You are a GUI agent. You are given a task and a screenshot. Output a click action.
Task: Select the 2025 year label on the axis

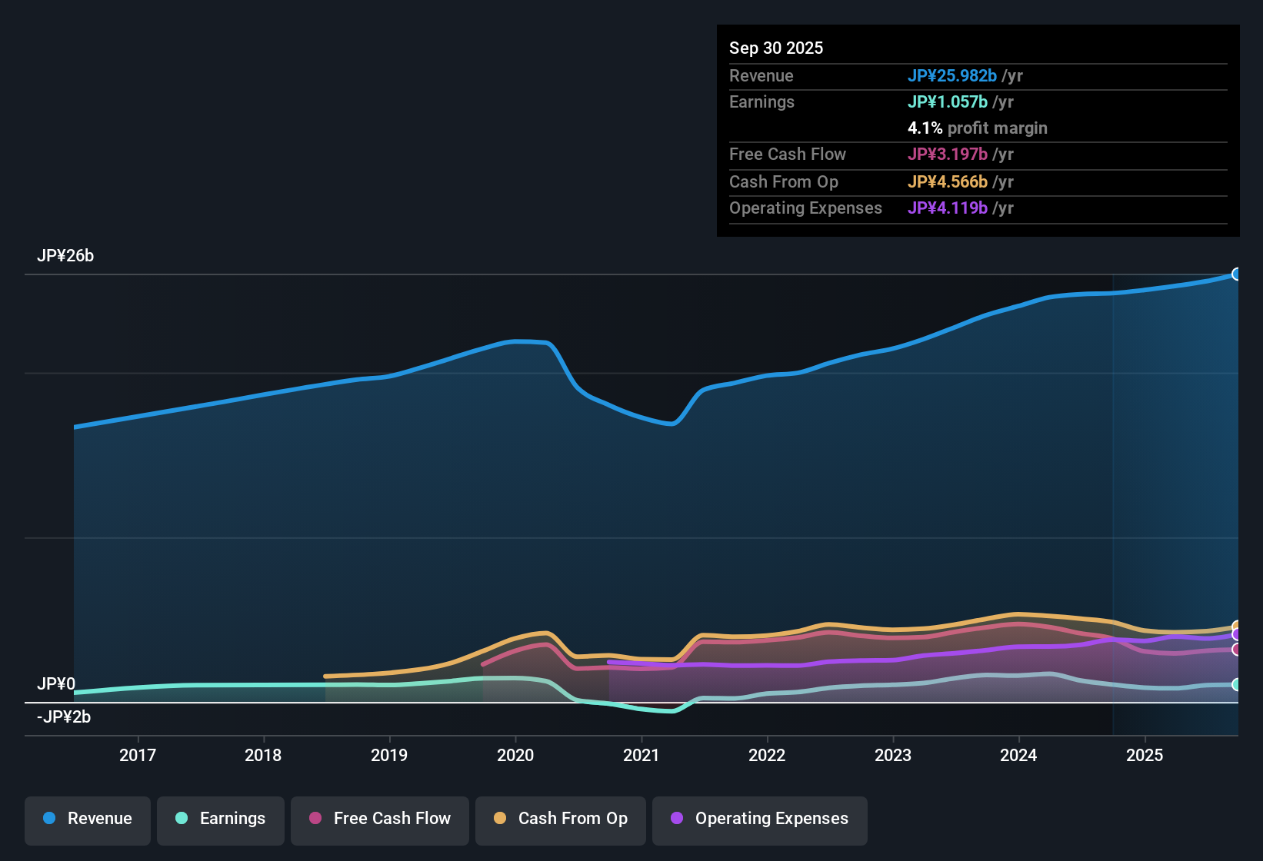pos(1145,755)
